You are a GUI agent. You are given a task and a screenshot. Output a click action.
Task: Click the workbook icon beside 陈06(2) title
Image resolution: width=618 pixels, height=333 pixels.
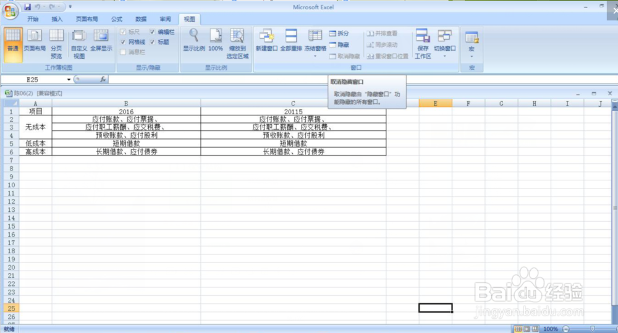point(8,93)
